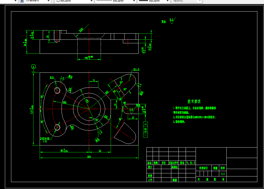Click the 标记 title block cell

(150, 163)
